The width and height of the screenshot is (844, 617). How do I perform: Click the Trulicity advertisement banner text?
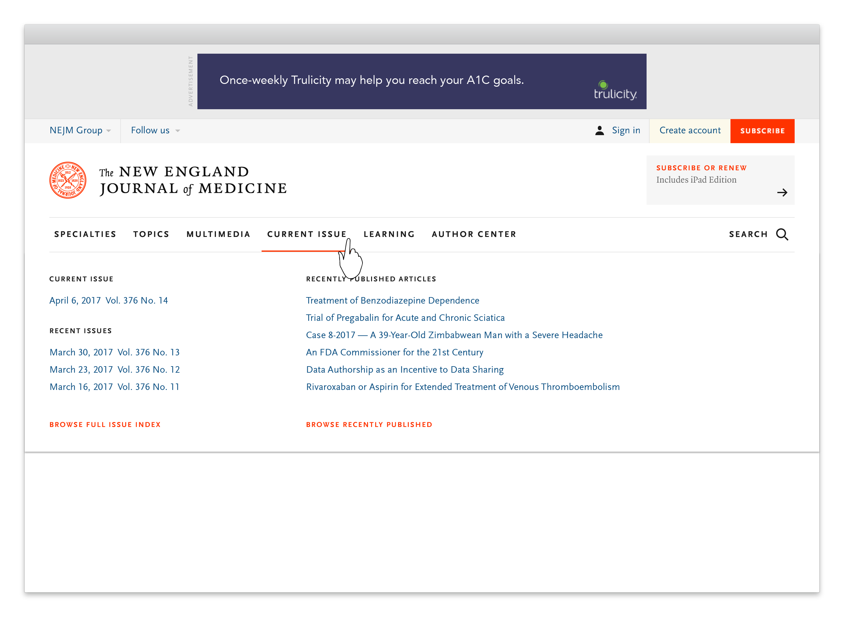(x=372, y=80)
